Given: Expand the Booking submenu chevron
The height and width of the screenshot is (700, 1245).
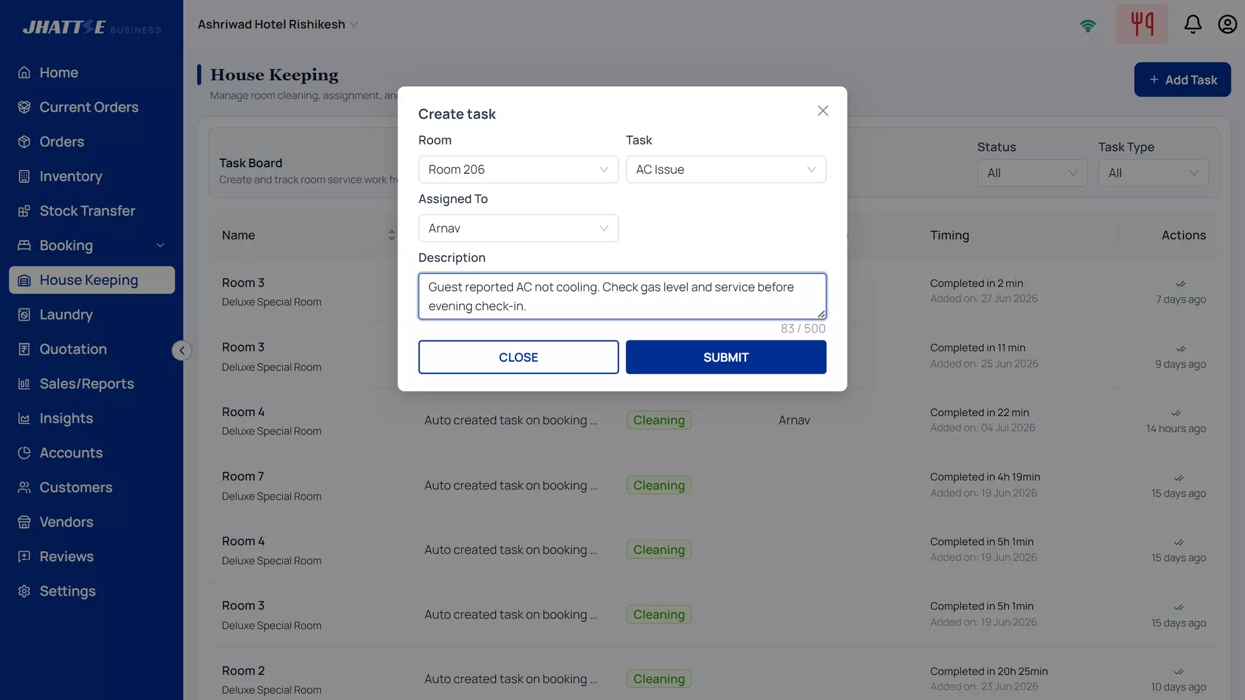Looking at the screenshot, I should pos(160,246).
